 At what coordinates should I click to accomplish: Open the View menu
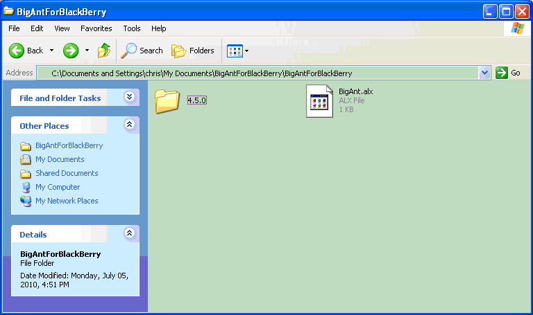(x=62, y=28)
